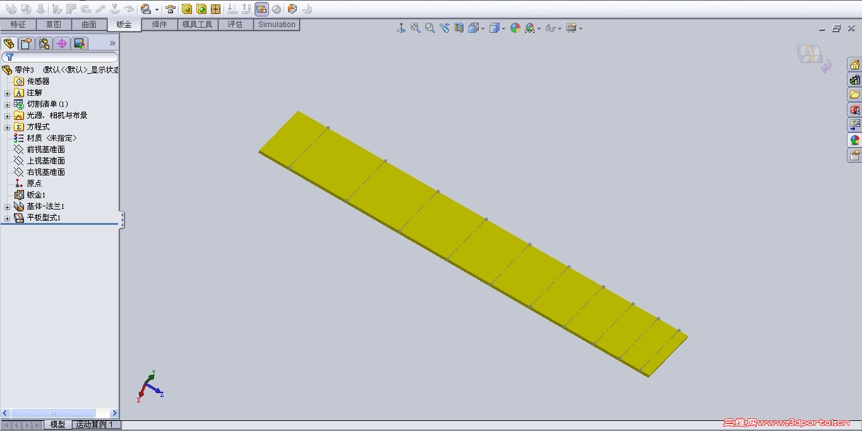The width and height of the screenshot is (862, 431).
Task: Switch to the 模具工具 tab
Action: click(x=198, y=25)
